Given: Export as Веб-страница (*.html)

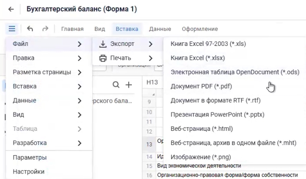Looking at the screenshot, I should point(235,129).
